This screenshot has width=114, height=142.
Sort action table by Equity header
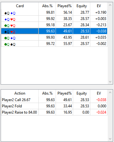pos(82,93)
